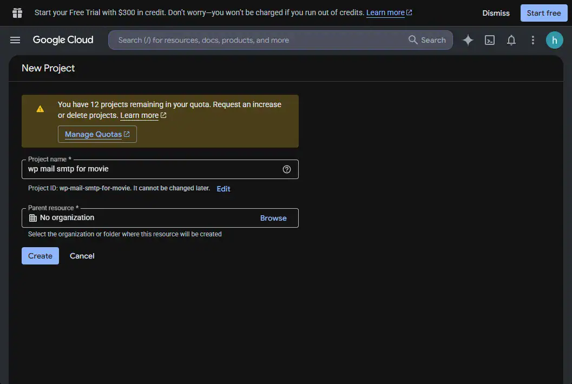Dismiss the free trial banner
The width and height of the screenshot is (572, 384).
coord(496,13)
